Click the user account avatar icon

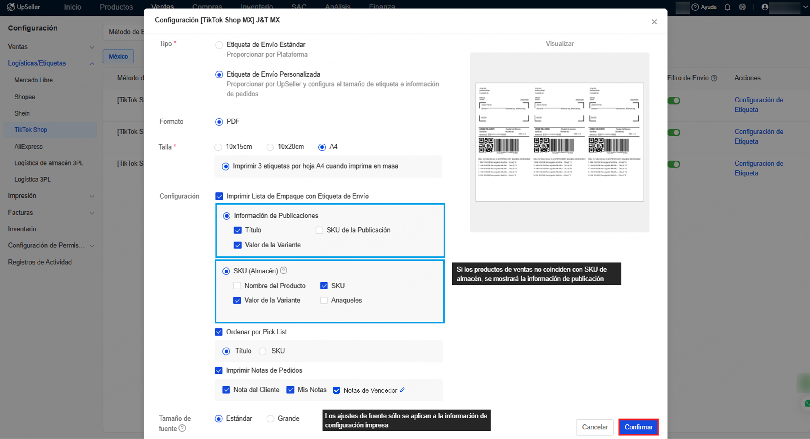tap(765, 7)
